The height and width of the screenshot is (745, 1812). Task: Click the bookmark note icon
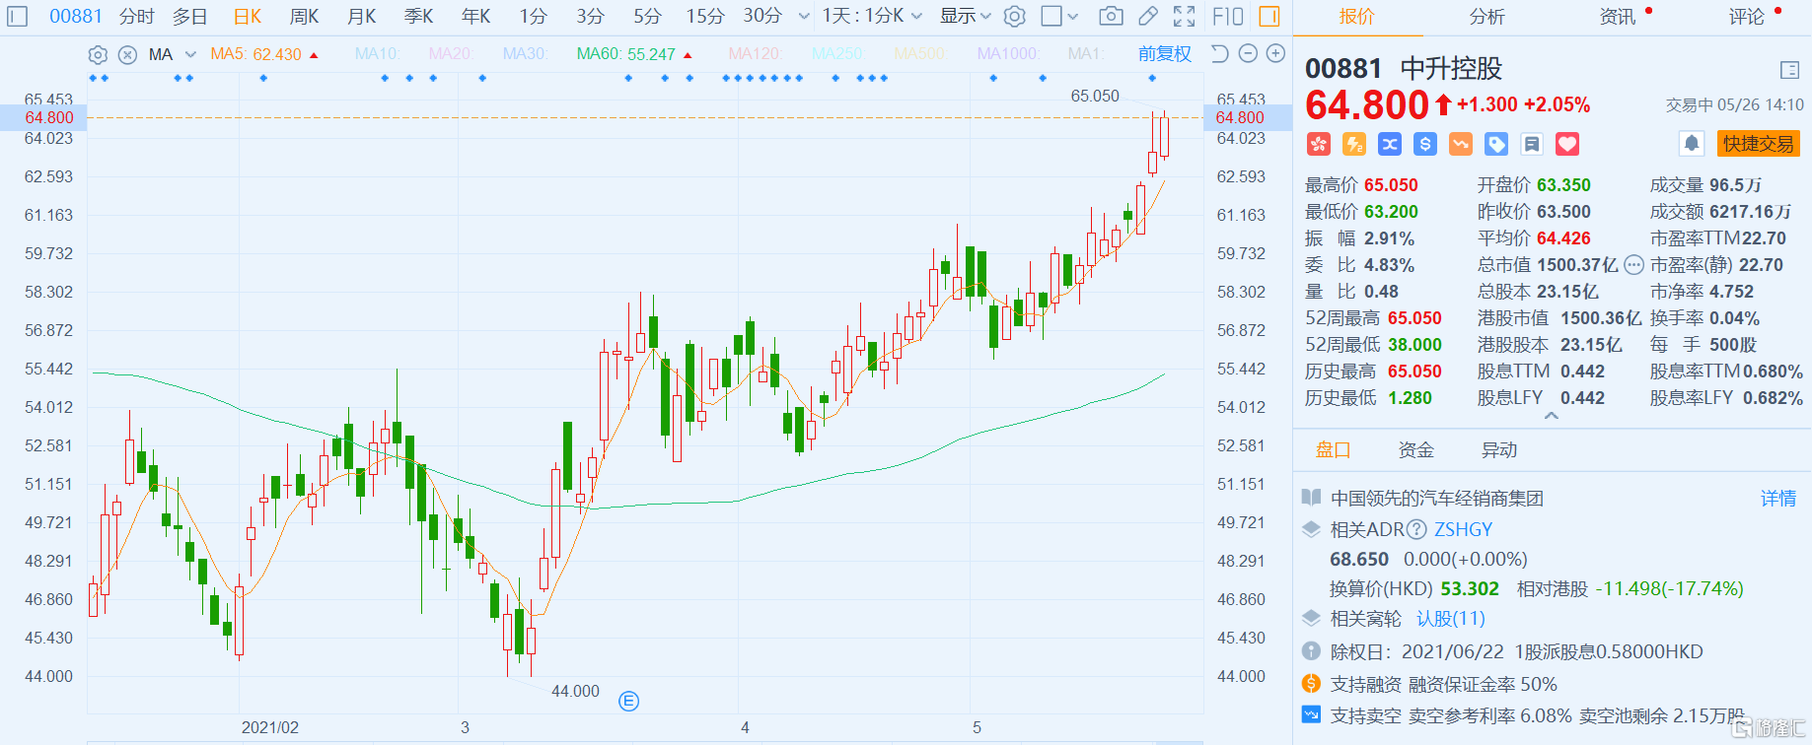[x=1532, y=144]
